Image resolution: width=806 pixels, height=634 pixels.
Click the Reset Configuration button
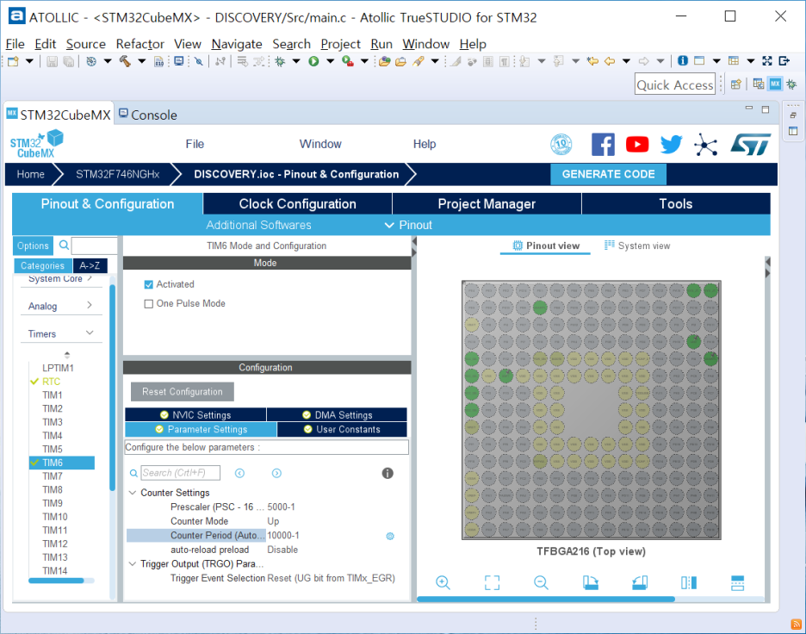tap(183, 392)
